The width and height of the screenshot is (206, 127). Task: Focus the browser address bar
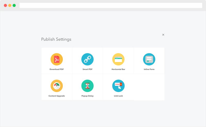tap(111, 5)
